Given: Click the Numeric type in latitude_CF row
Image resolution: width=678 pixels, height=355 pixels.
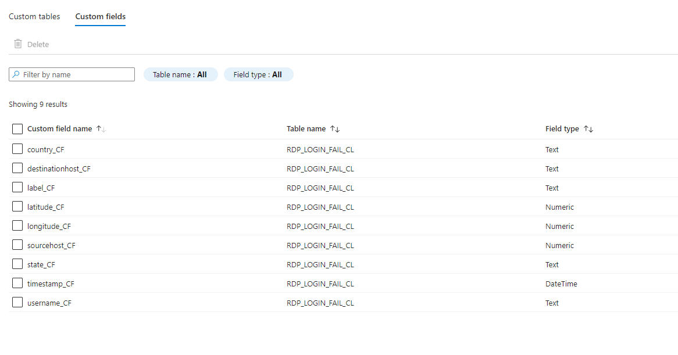Looking at the screenshot, I should coord(559,207).
